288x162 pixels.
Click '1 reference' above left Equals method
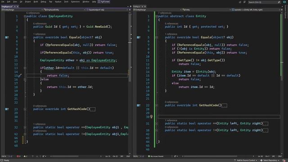(x=39, y=34)
